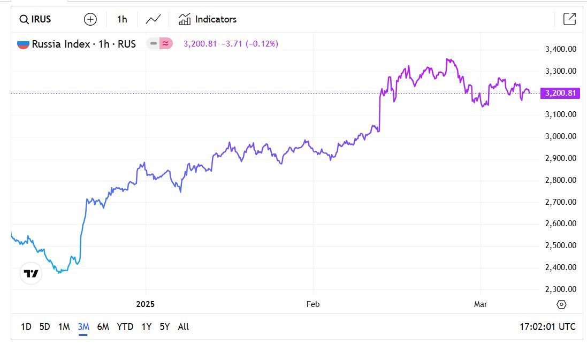Open chart settings via the gear icon
The width and height of the screenshot is (587, 346).
click(x=561, y=304)
